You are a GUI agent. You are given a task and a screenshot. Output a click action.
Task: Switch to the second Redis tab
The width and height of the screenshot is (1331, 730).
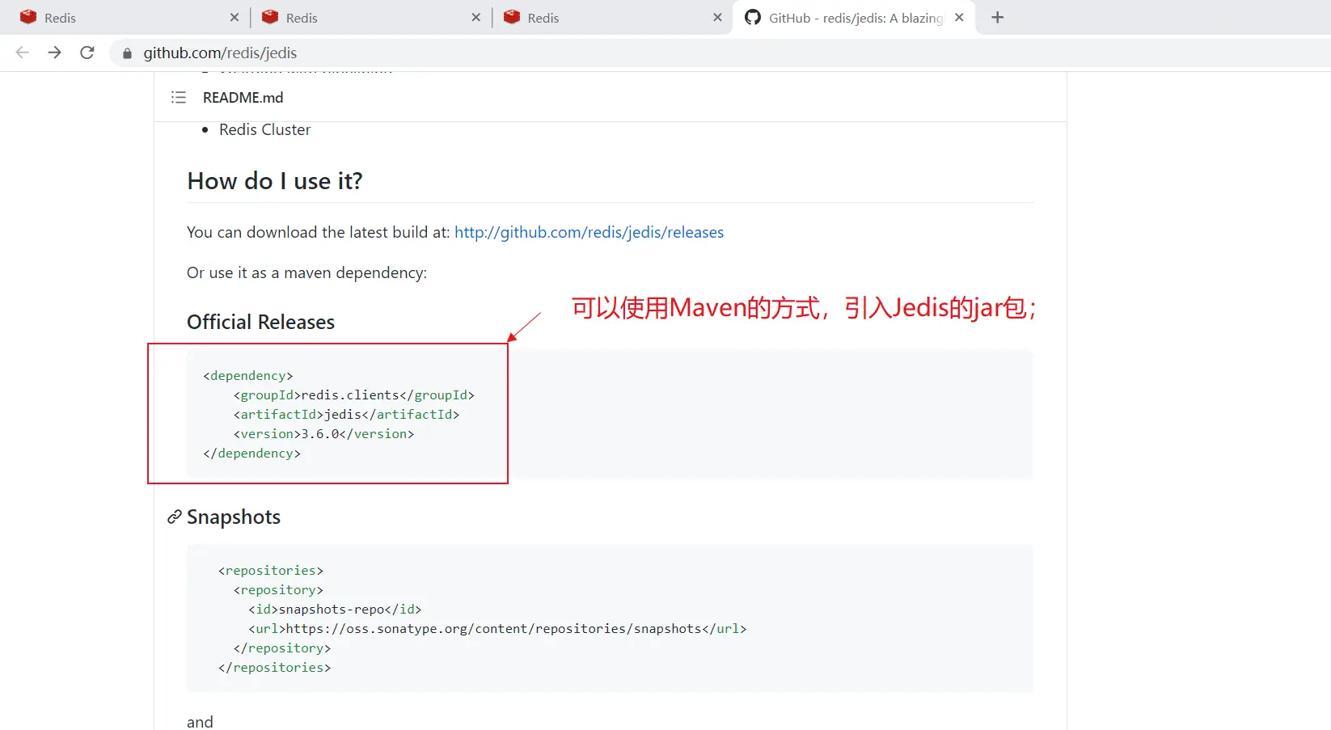coord(364,18)
